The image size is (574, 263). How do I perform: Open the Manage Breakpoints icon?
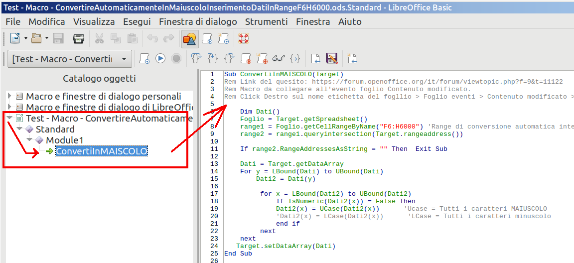coord(262,58)
